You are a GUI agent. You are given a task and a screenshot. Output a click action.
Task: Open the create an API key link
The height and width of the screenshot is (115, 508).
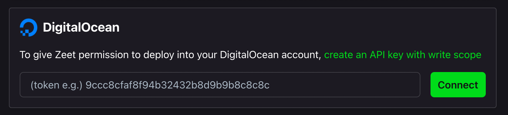point(403,55)
